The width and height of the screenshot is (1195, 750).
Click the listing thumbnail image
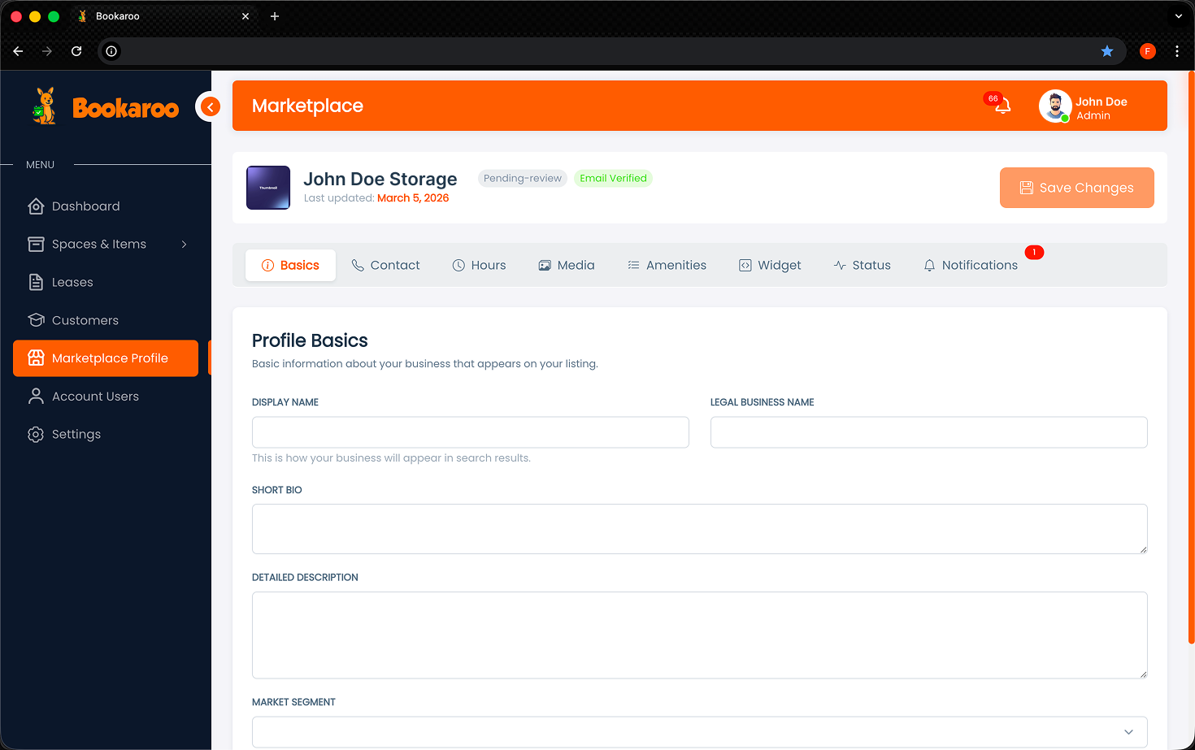click(267, 187)
